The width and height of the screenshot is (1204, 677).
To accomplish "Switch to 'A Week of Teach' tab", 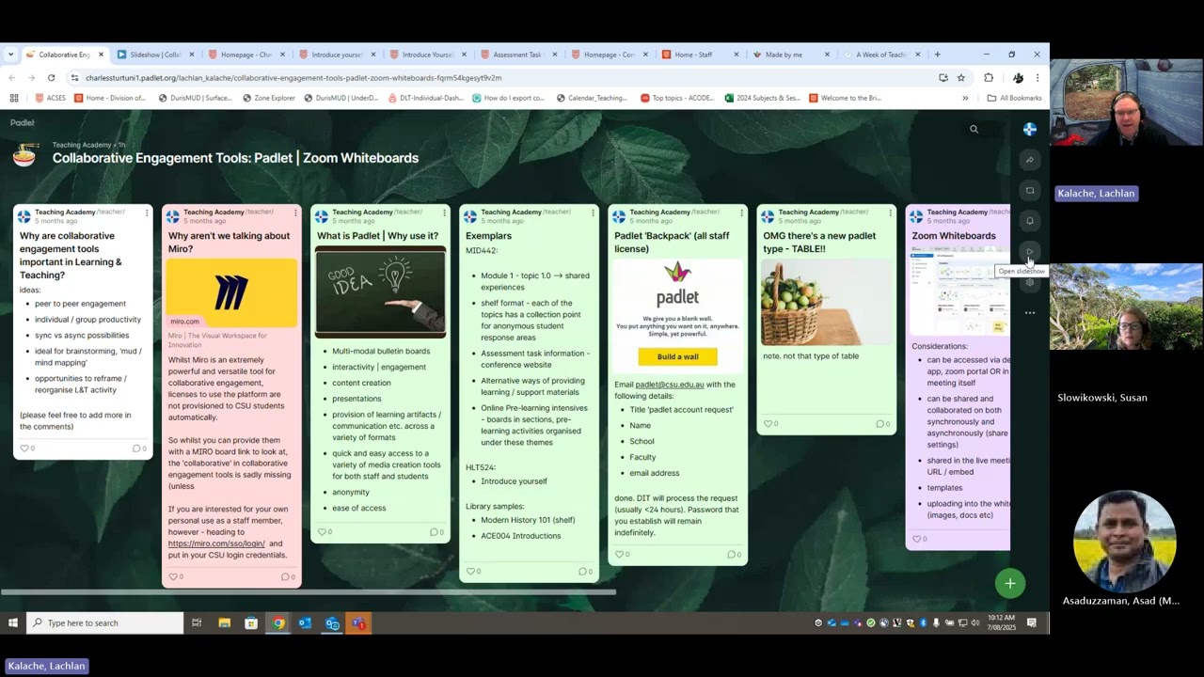I will coord(880,55).
